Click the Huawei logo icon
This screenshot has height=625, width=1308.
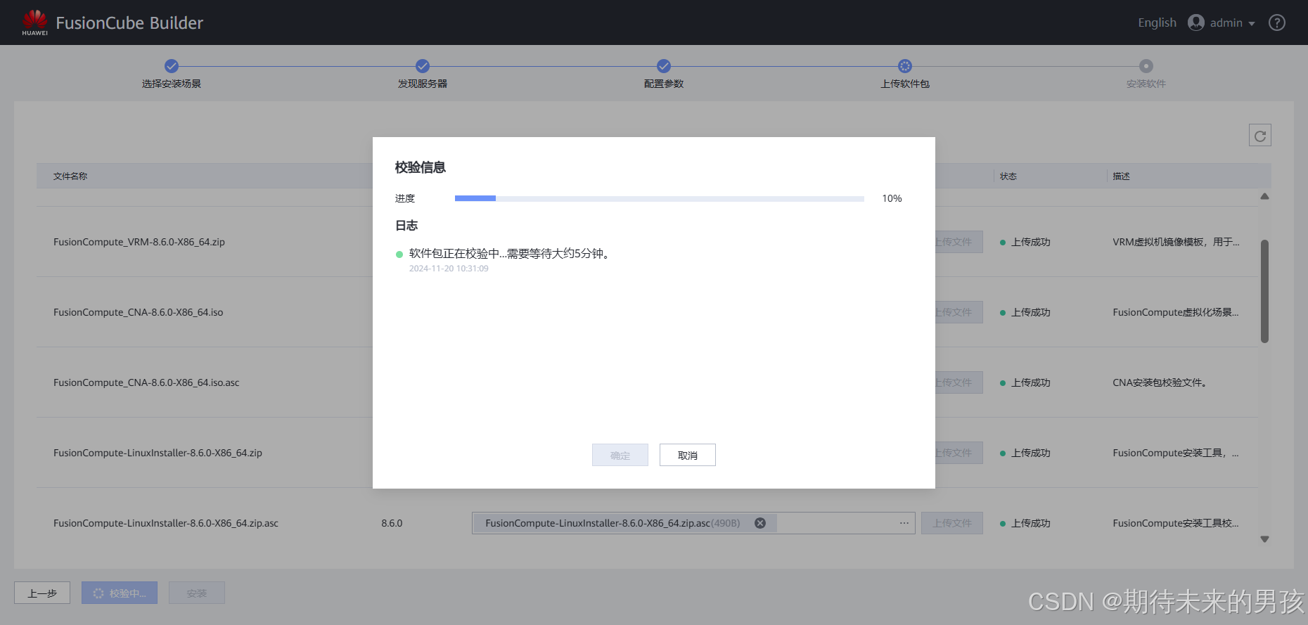click(x=34, y=22)
